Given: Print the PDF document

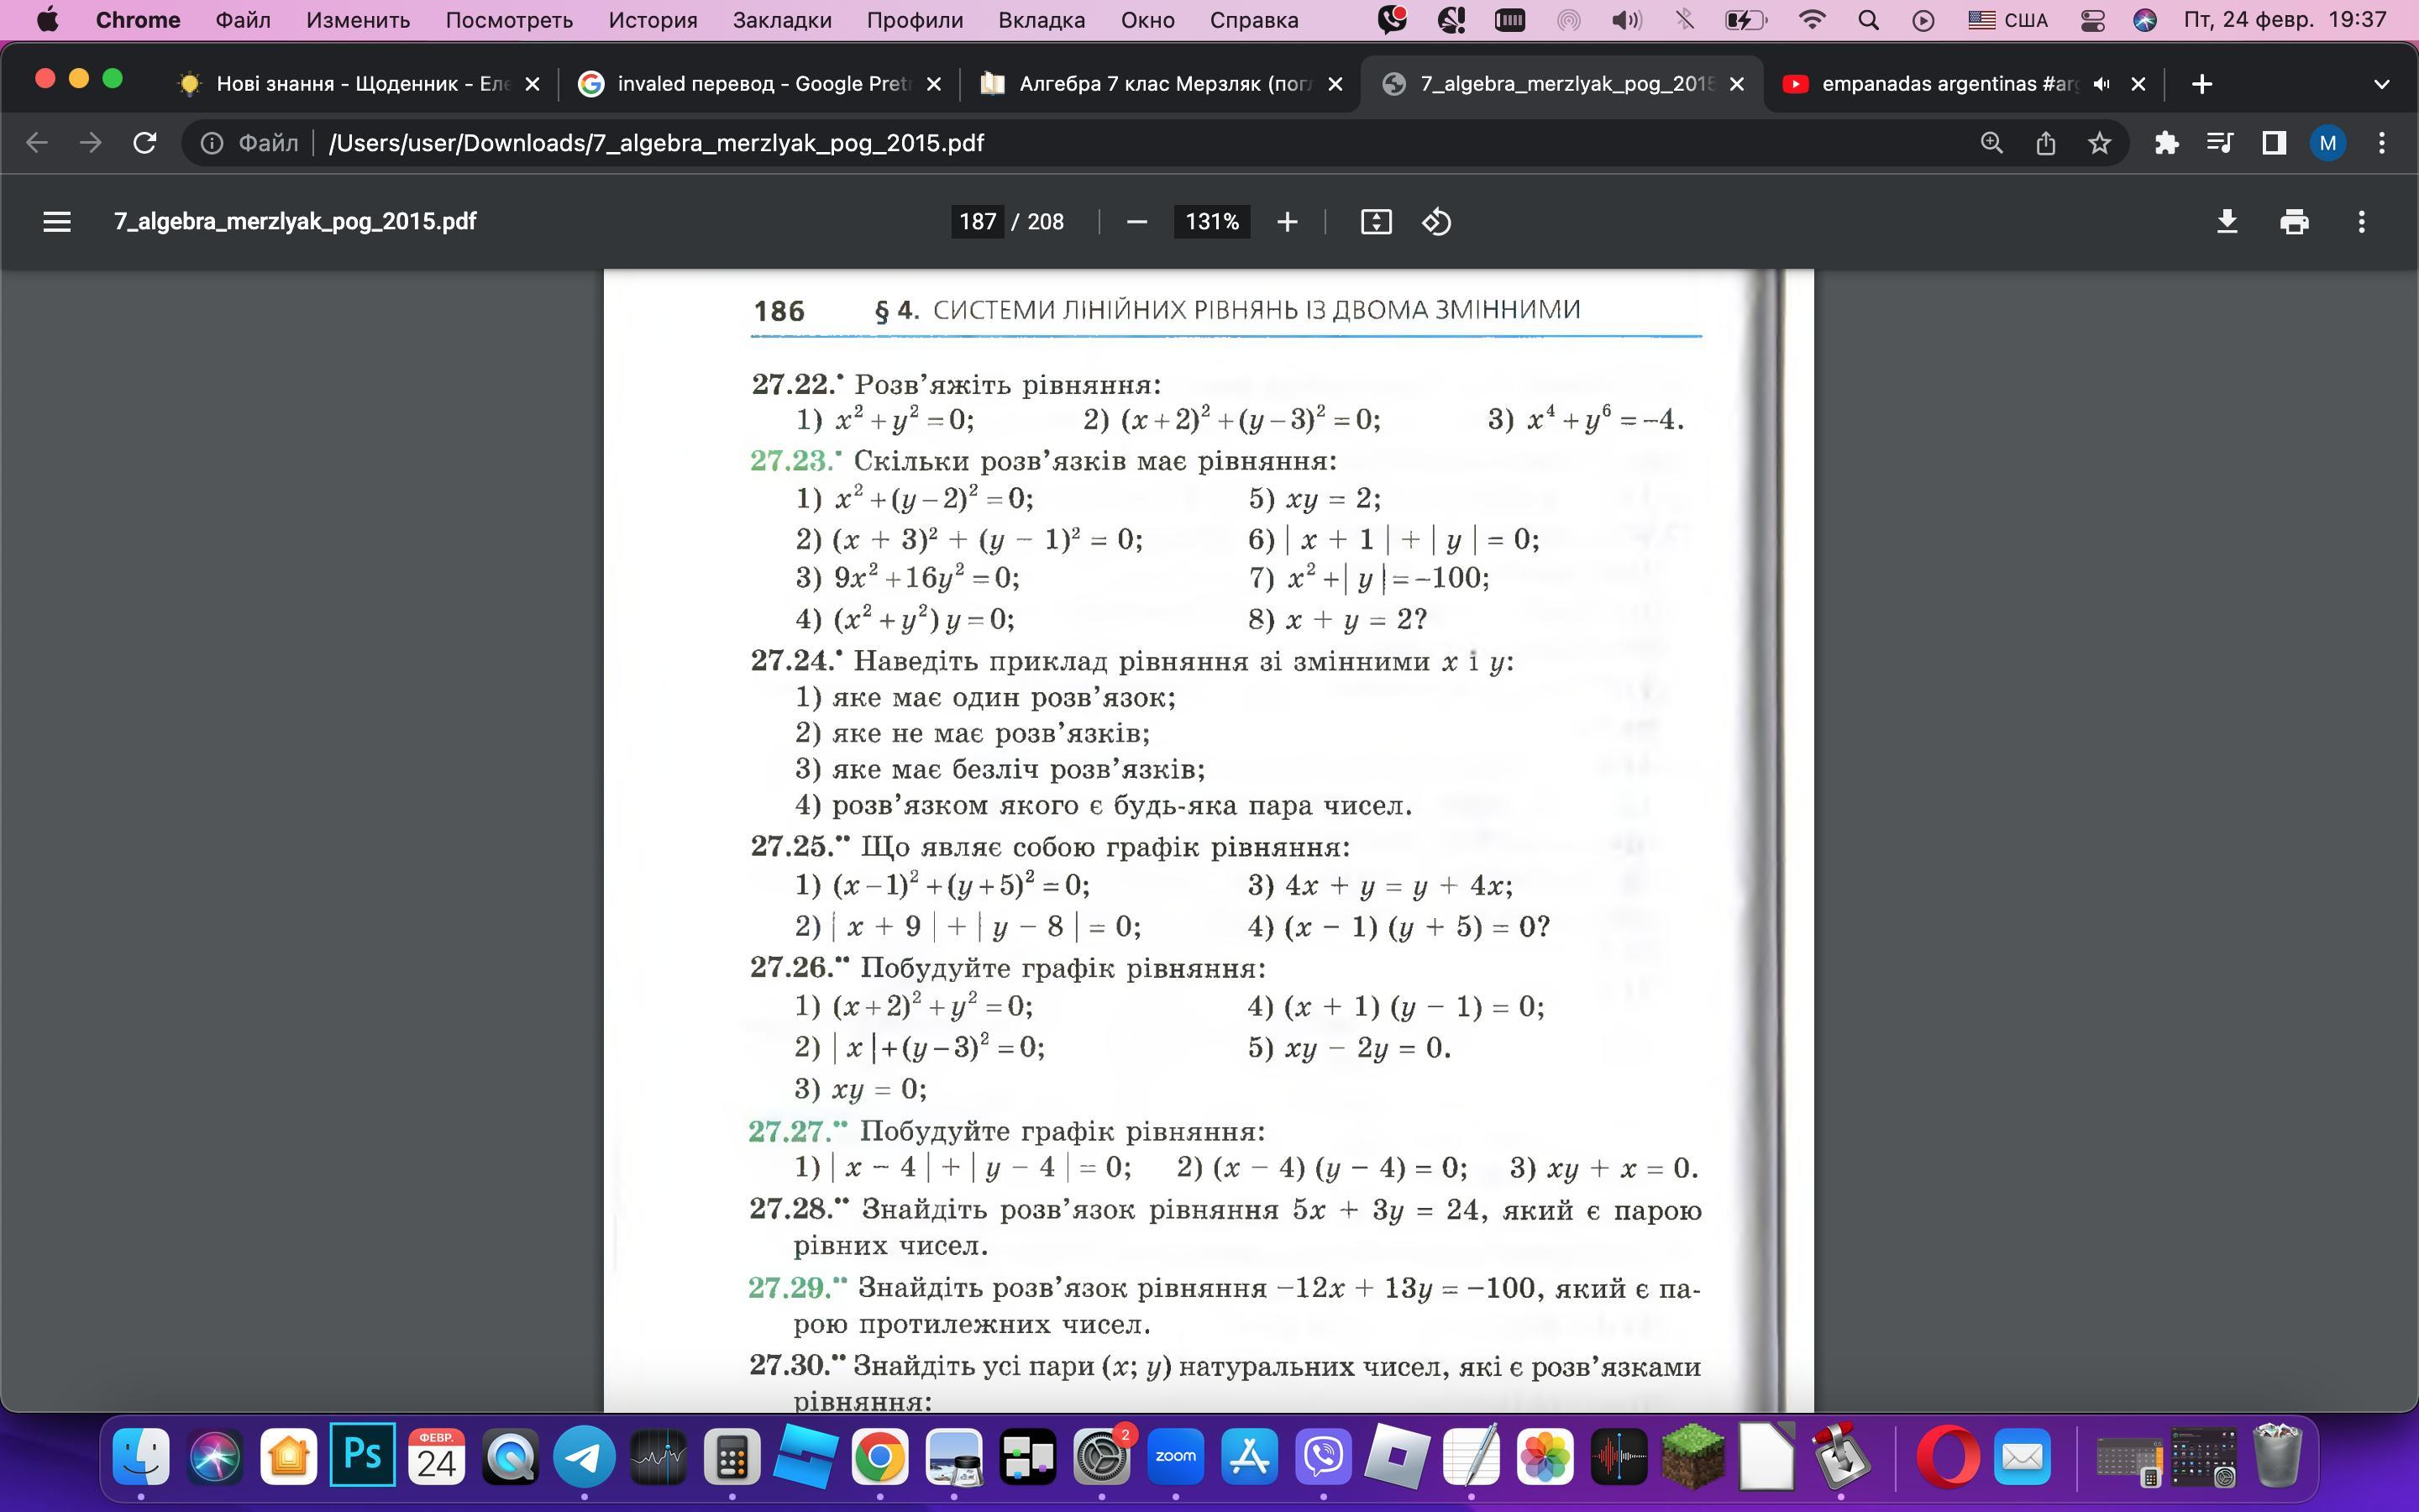Looking at the screenshot, I should pos(2294,222).
